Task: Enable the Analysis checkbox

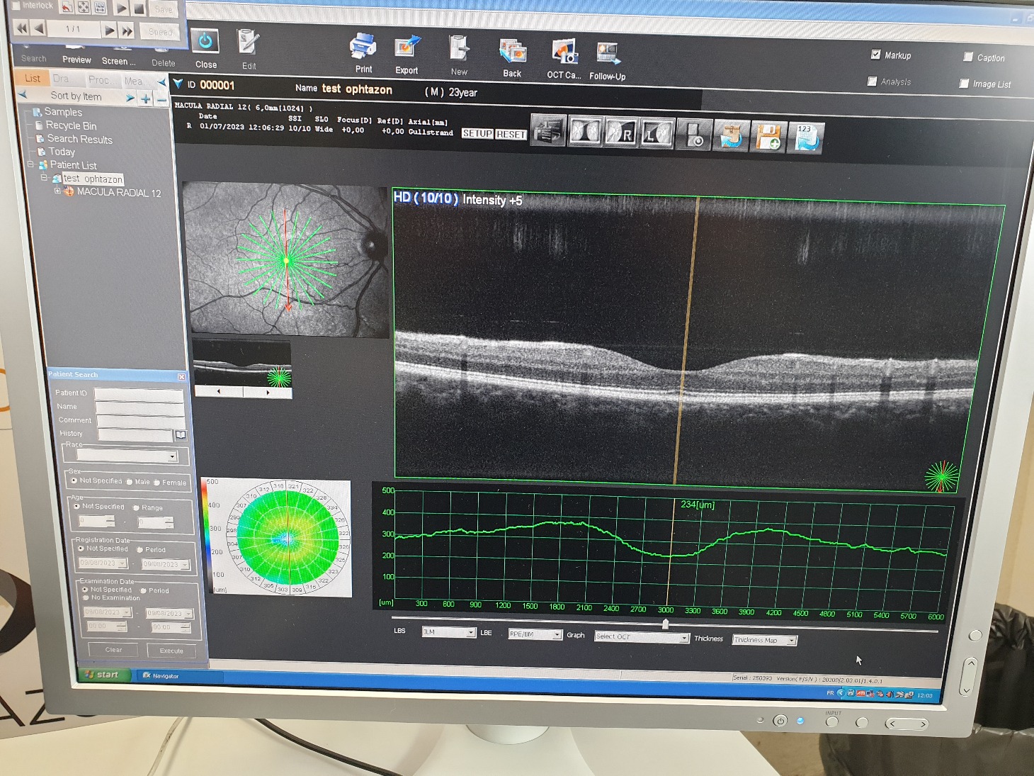Action: [x=873, y=81]
